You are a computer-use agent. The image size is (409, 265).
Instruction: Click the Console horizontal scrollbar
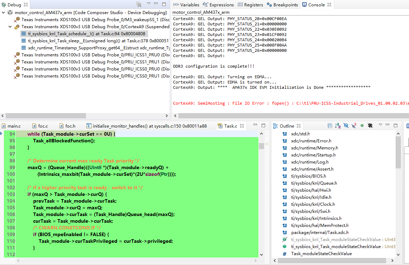294,116
